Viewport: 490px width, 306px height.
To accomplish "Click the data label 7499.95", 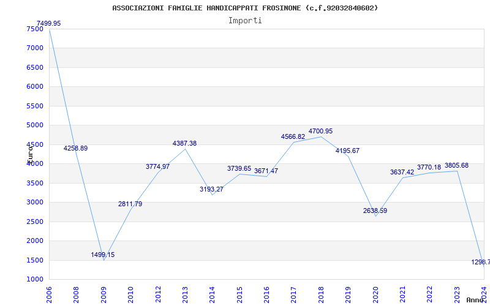I will [x=49, y=24].
